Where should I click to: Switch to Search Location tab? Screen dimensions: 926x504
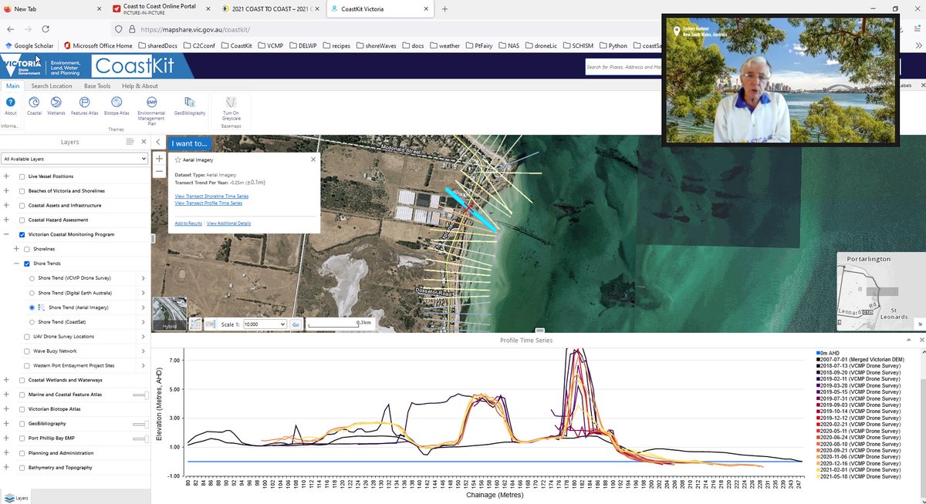(x=52, y=86)
